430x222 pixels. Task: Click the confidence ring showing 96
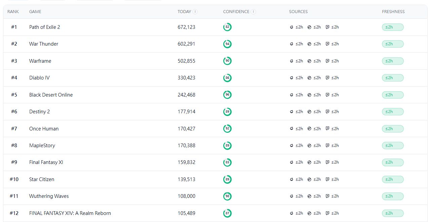pos(227,95)
